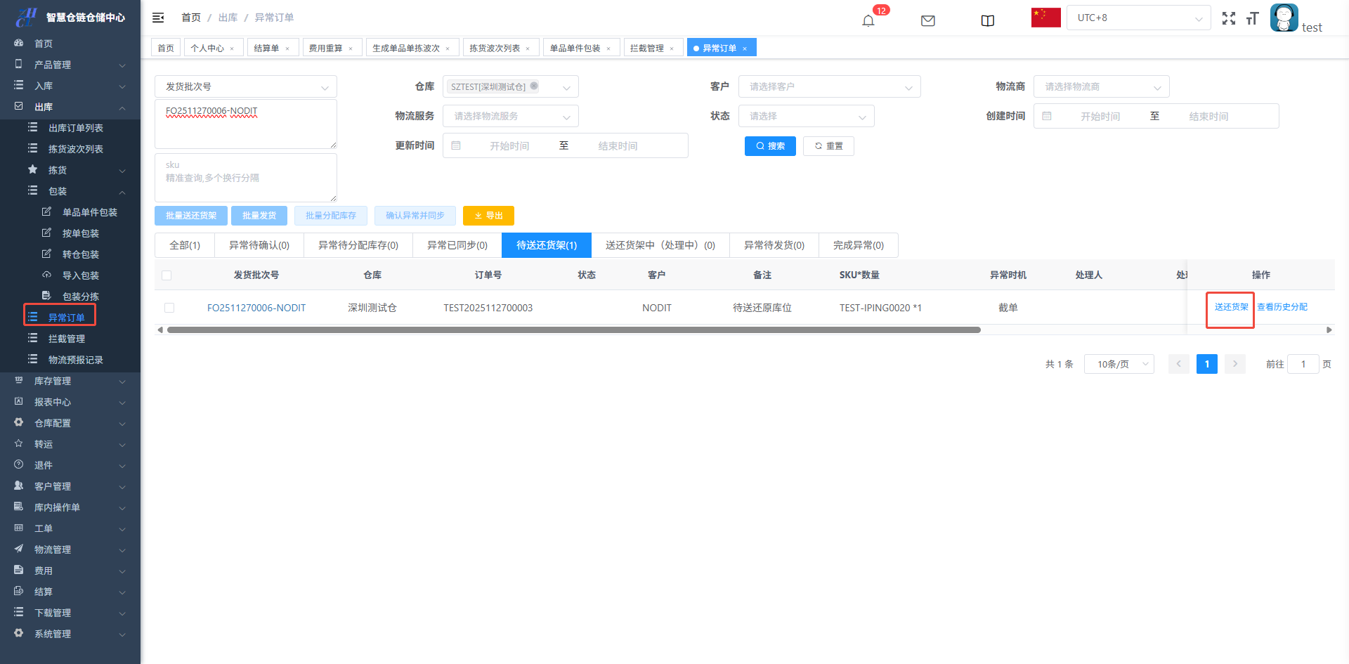Collapse sidebar with the hamburger icon
The width and height of the screenshot is (1349, 664).
158,18
